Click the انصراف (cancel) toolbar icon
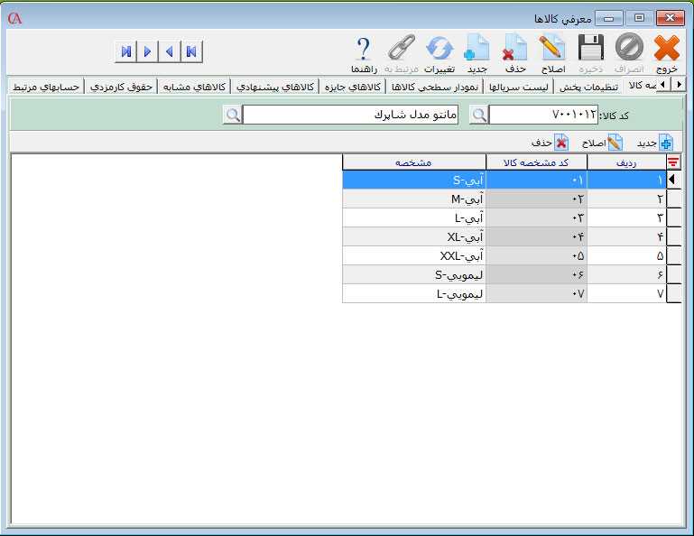Viewport: 694px width, 536px height. pos(629,49)
